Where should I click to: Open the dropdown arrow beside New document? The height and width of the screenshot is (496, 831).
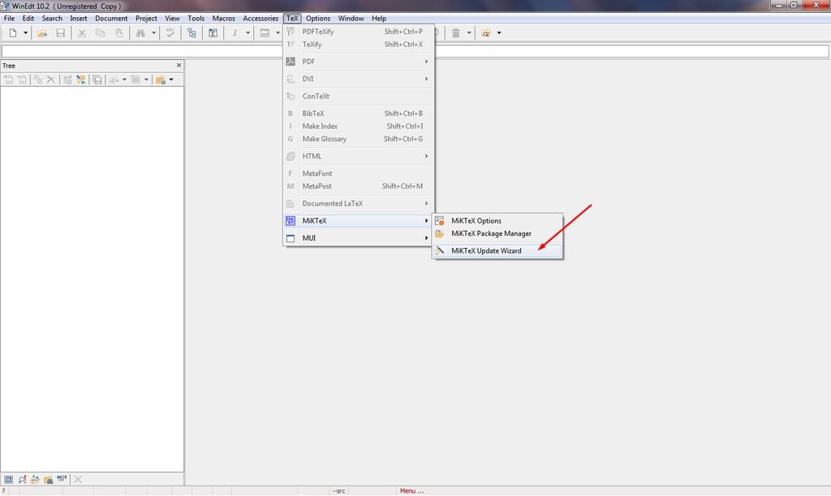[25, 32]
